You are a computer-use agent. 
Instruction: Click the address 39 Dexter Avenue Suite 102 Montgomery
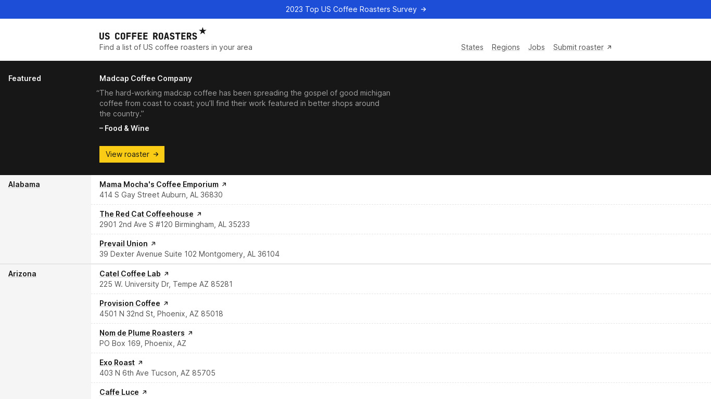click(189, 254)
